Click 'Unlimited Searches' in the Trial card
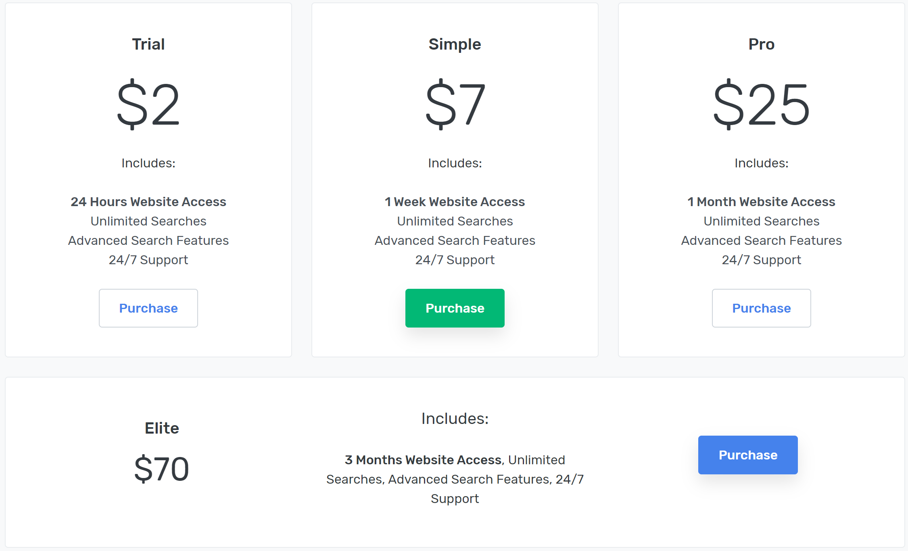This screenshot has width=908, height=551. point(148,221)
